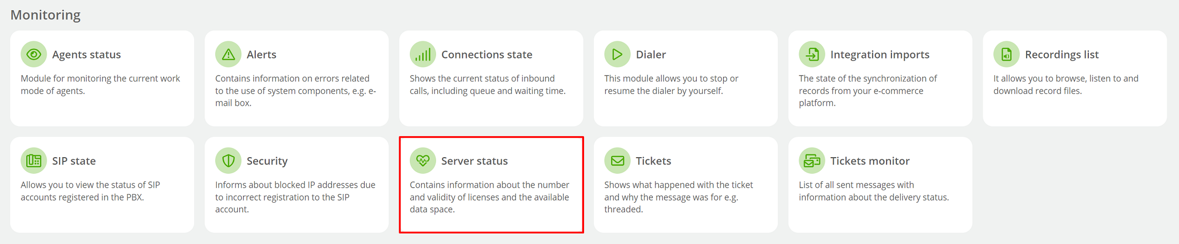
Task: Click the Dialer play icon
Action: (617, 54)
